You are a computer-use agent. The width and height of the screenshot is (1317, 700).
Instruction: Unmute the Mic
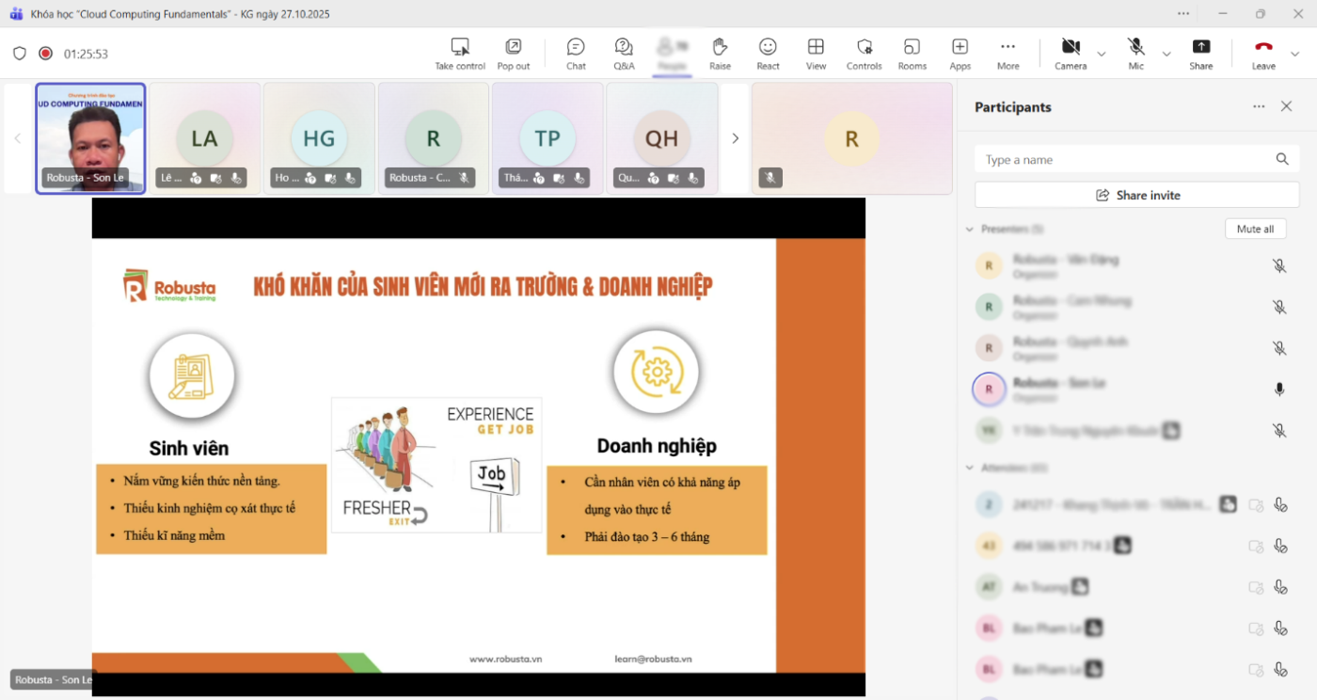click(x=1135, y=53)
